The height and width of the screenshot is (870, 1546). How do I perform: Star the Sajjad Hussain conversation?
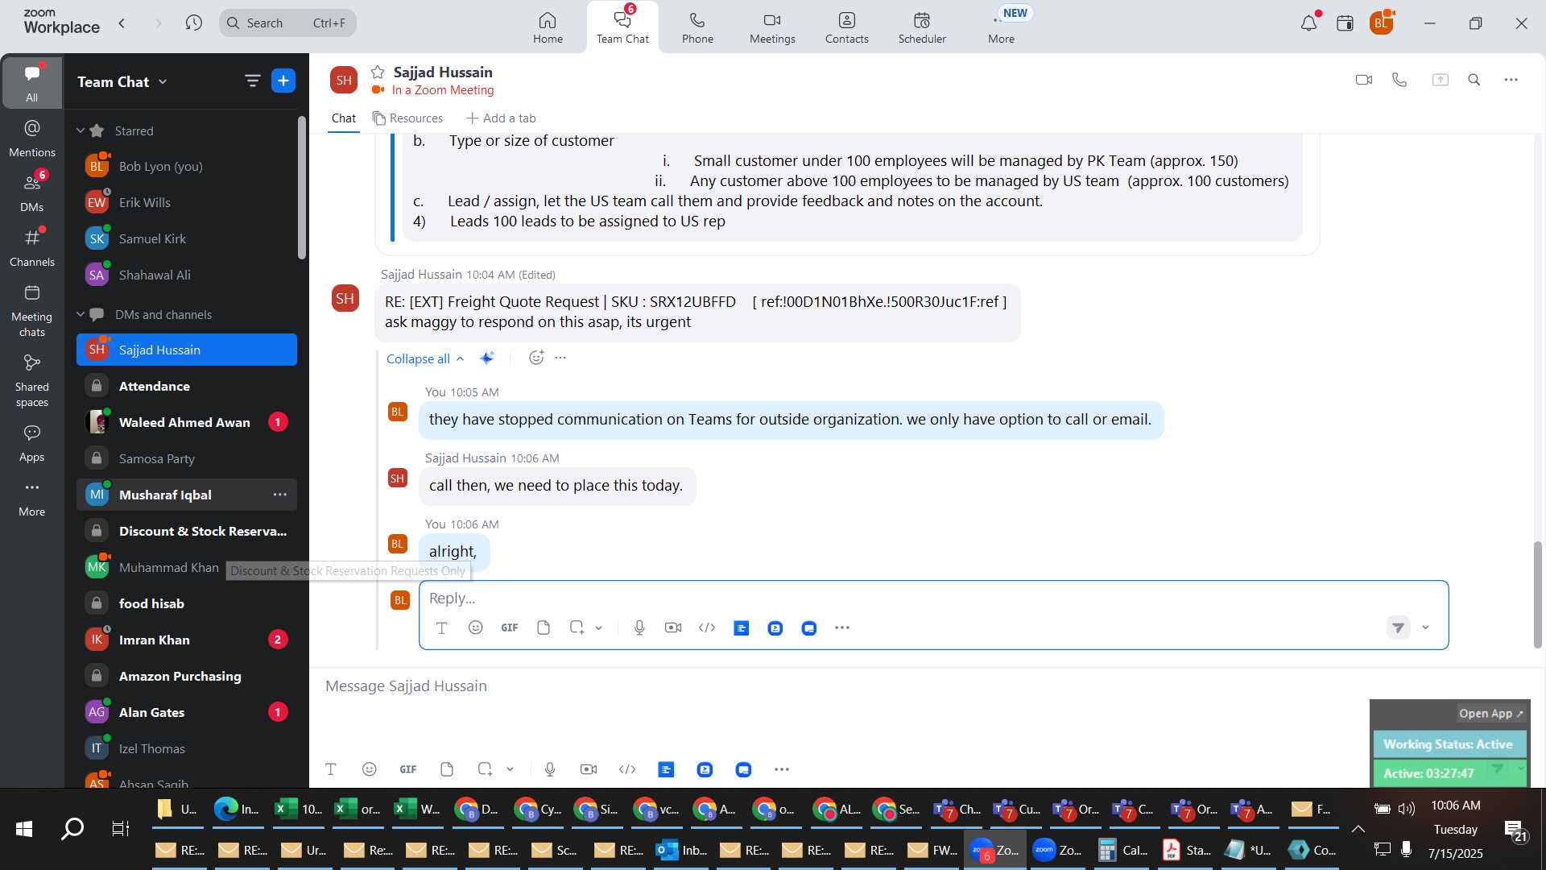[378, 72]
